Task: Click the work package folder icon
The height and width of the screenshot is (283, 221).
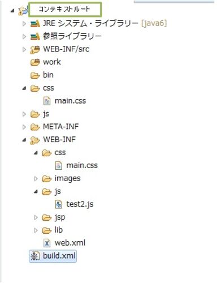Action: (x=35, y=62)
